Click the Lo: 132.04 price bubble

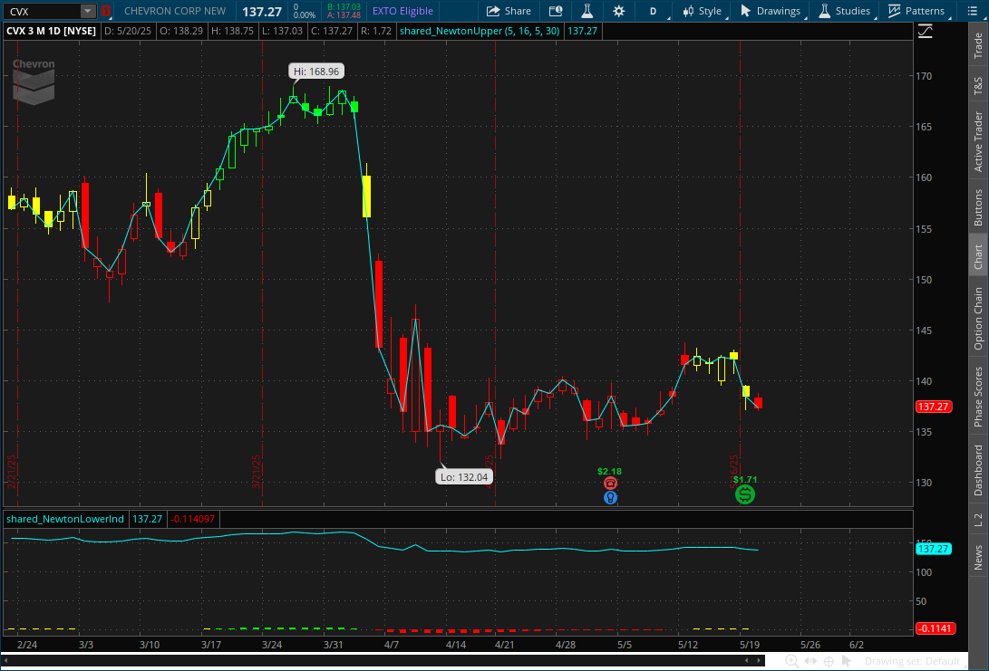point(464,477)
